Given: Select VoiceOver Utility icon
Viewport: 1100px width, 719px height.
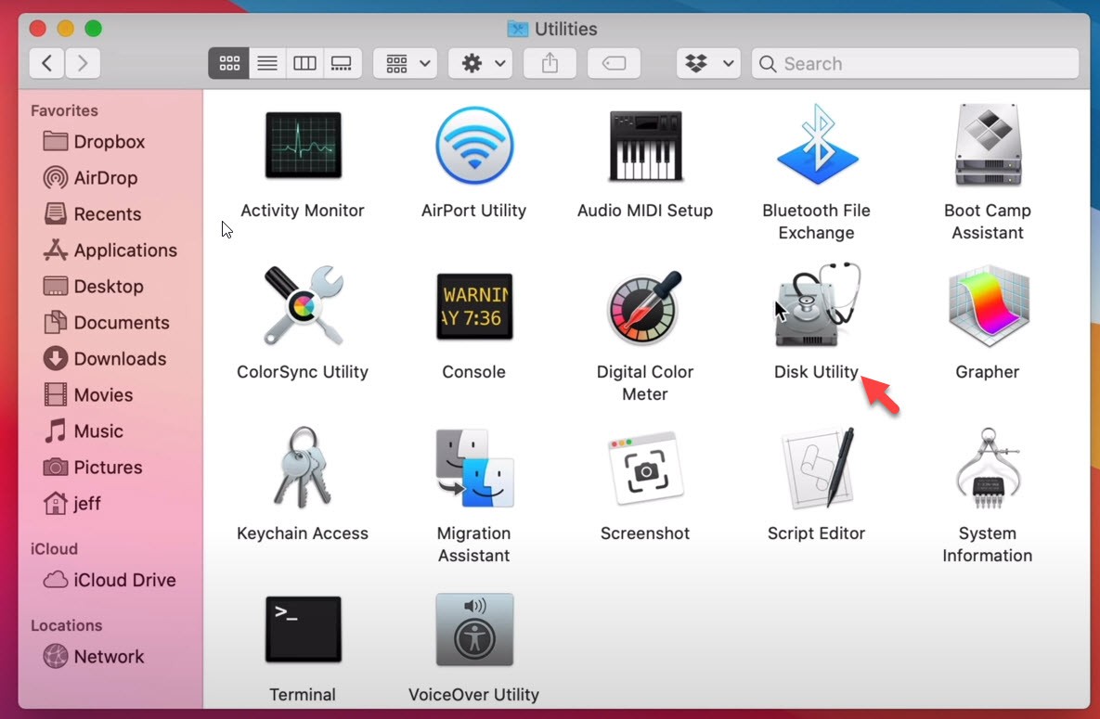Looking at the screenshot, I should click(x=474, y=629).
